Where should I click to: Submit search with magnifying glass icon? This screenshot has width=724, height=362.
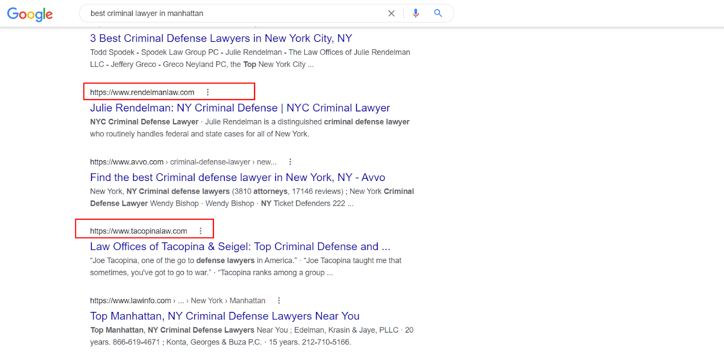click(x=438, y=13)
